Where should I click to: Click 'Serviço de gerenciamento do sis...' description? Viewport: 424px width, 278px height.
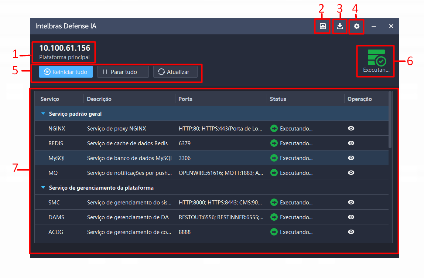[129, 203]
